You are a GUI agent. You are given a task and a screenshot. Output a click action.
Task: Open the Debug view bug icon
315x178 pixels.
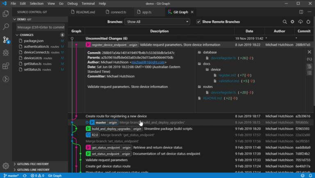click(6, 53)
